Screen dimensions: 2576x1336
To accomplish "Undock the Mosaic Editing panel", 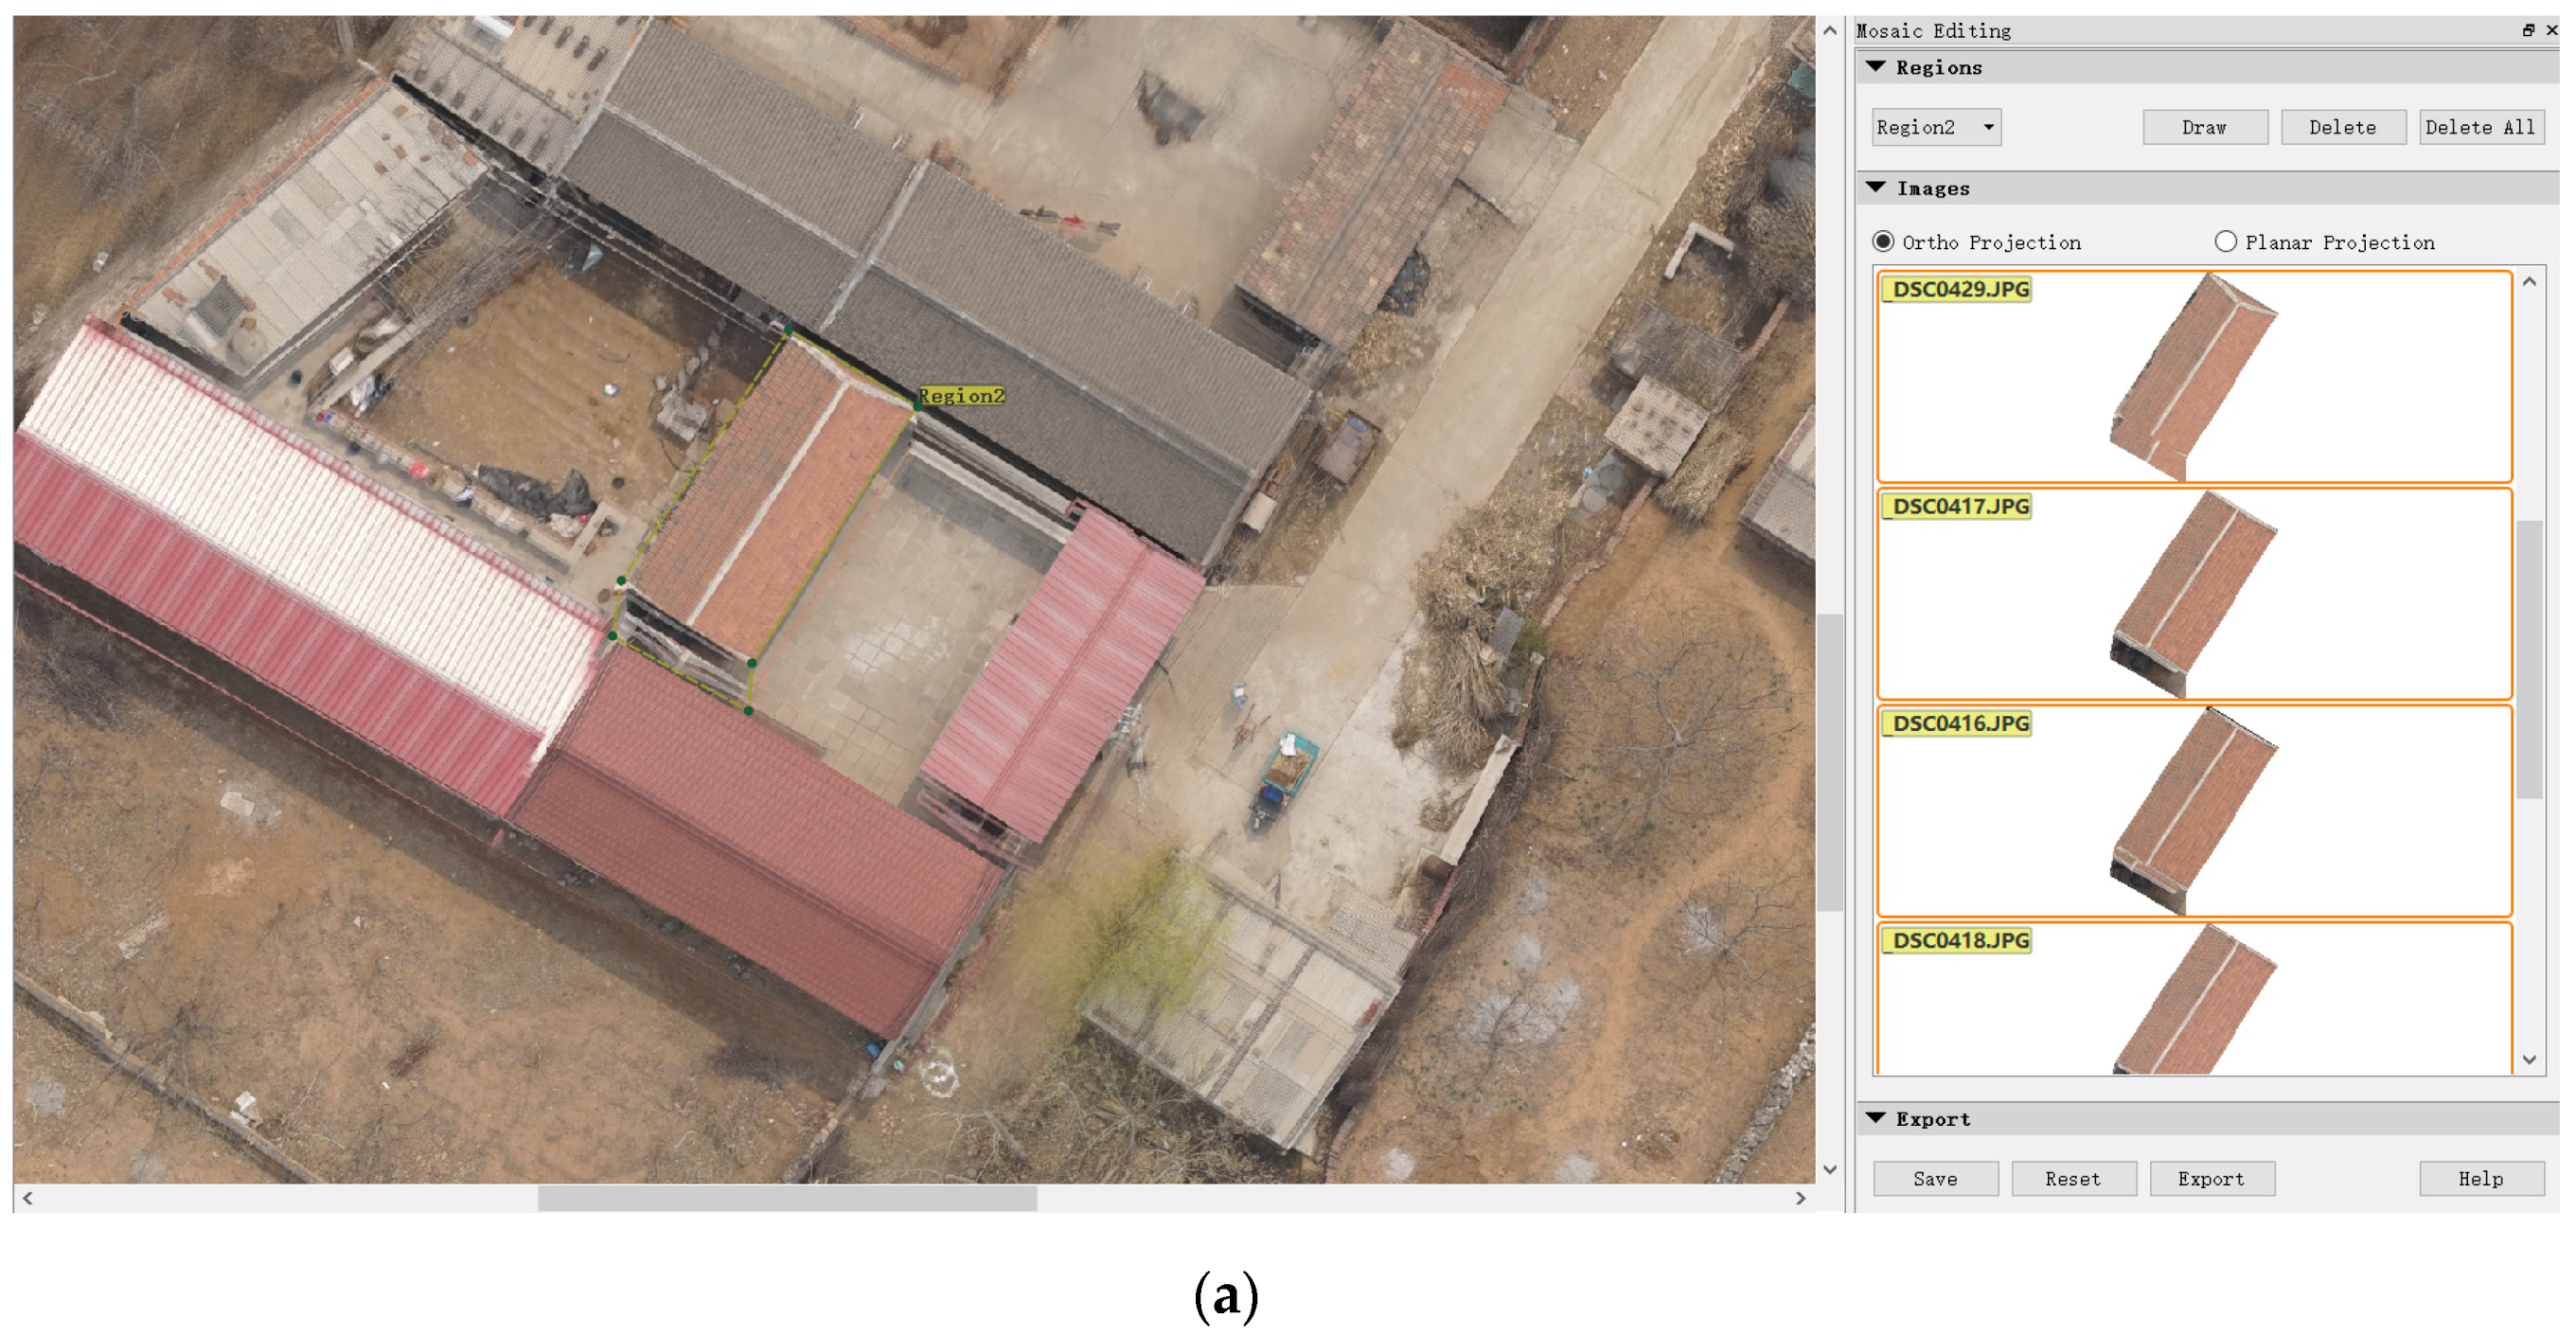I will 2528,30.
